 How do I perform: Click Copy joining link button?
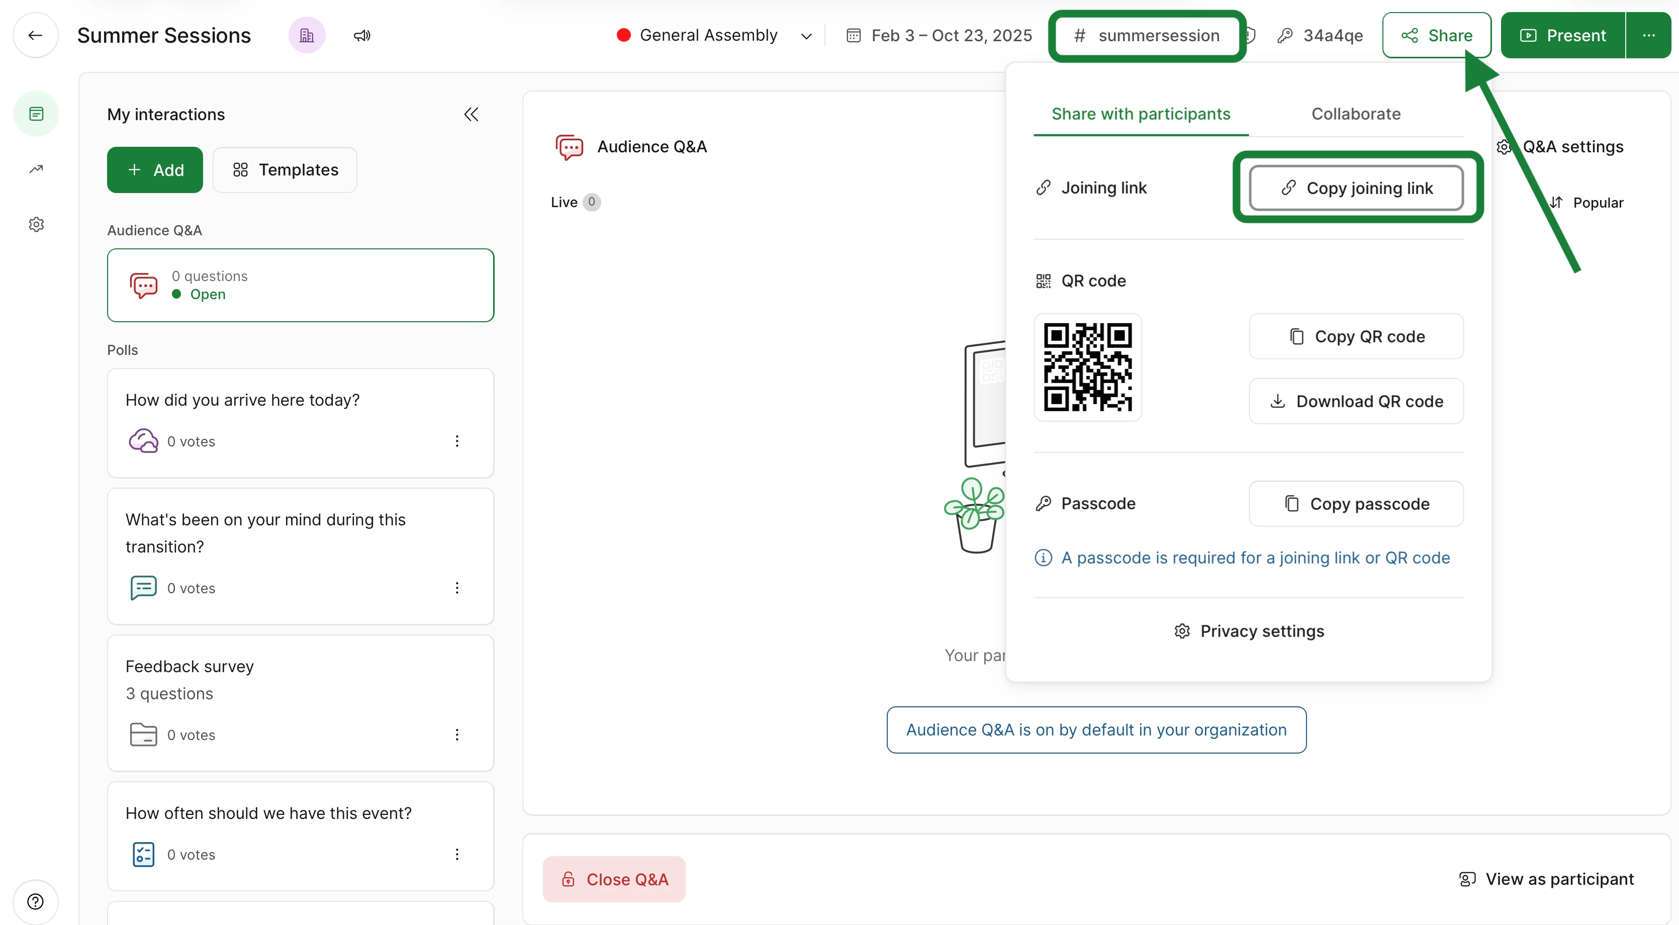[x=1356, y=189]
